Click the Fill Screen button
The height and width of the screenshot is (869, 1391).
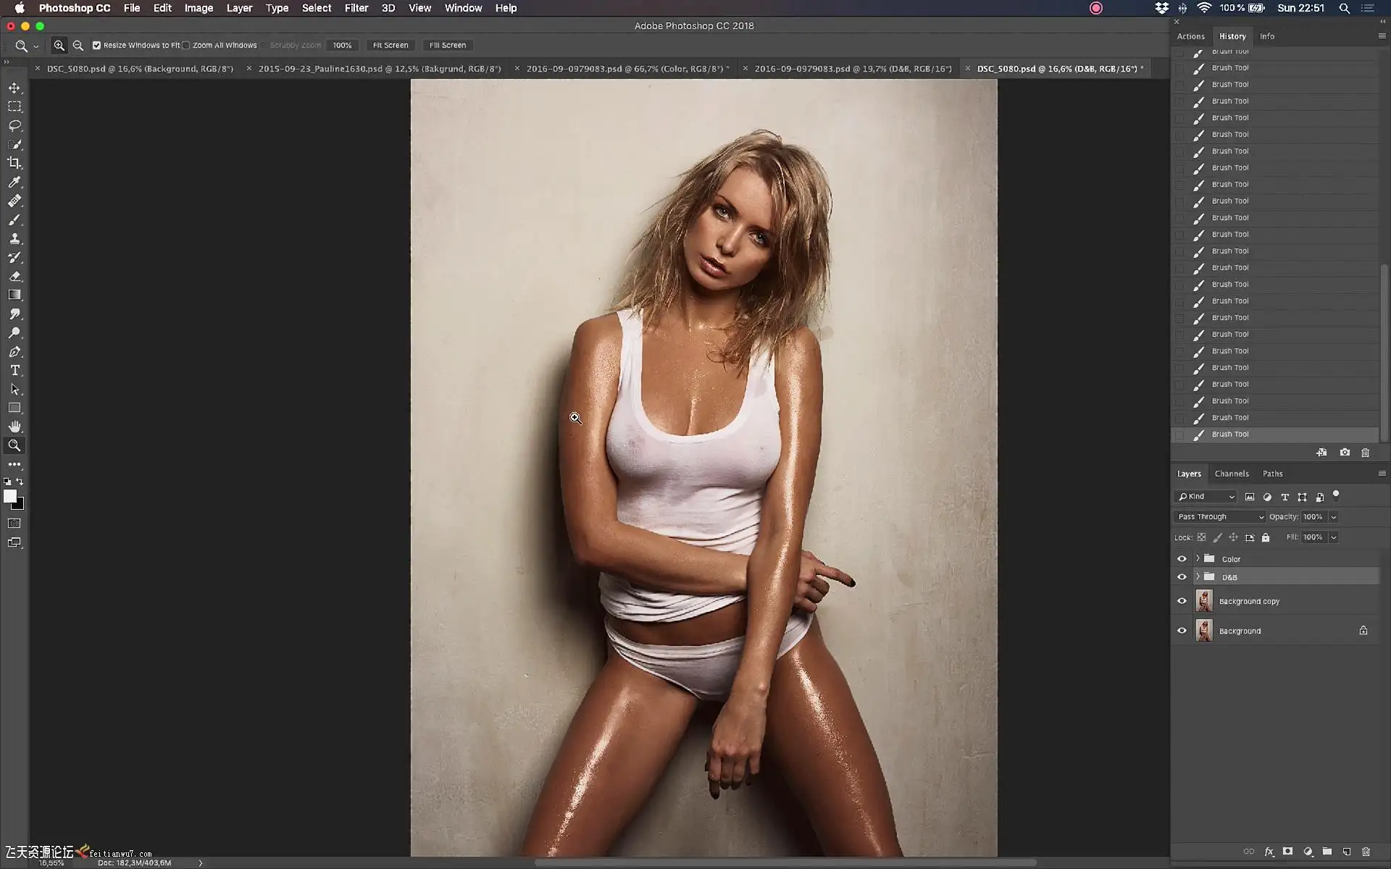coord(447,45)
